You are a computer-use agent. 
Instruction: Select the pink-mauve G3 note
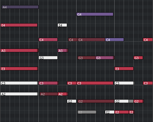[x=104, y=58]
